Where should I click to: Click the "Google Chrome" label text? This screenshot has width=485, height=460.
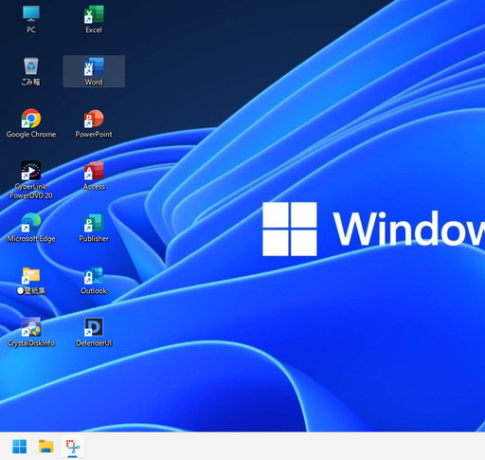point(31,134)
